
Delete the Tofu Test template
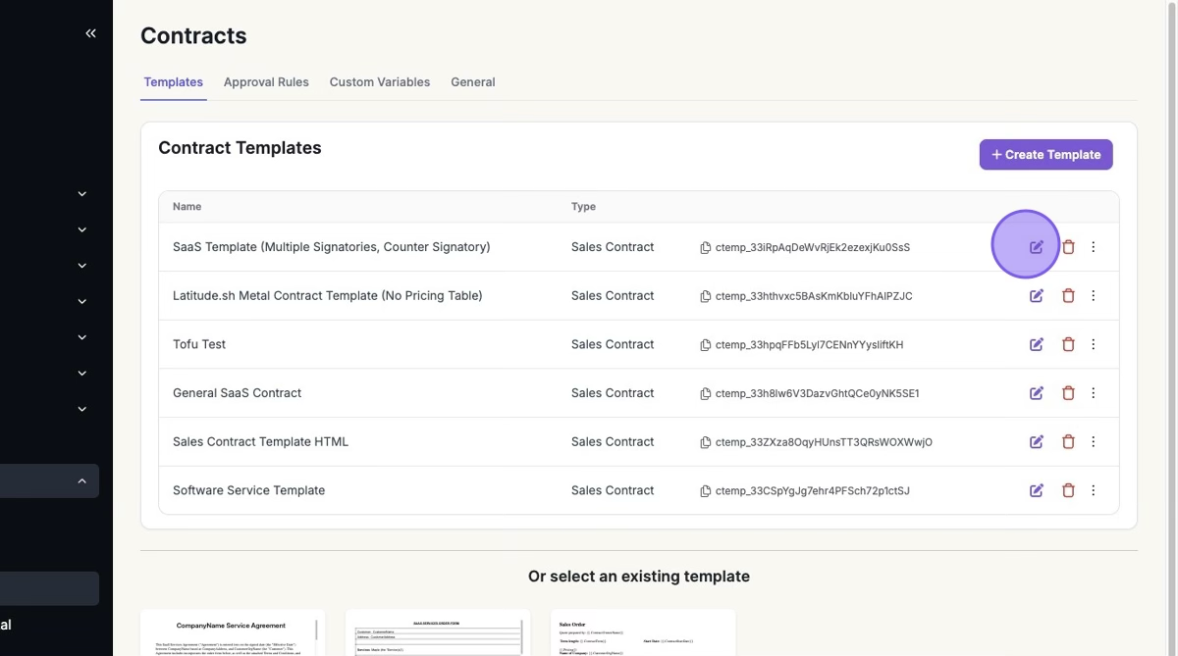pos(1068,344)
